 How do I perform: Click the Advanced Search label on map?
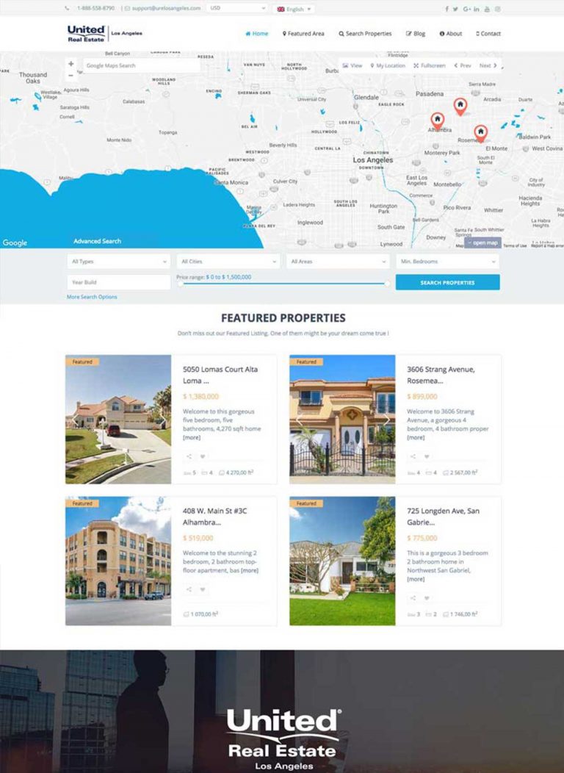(97, 241)
